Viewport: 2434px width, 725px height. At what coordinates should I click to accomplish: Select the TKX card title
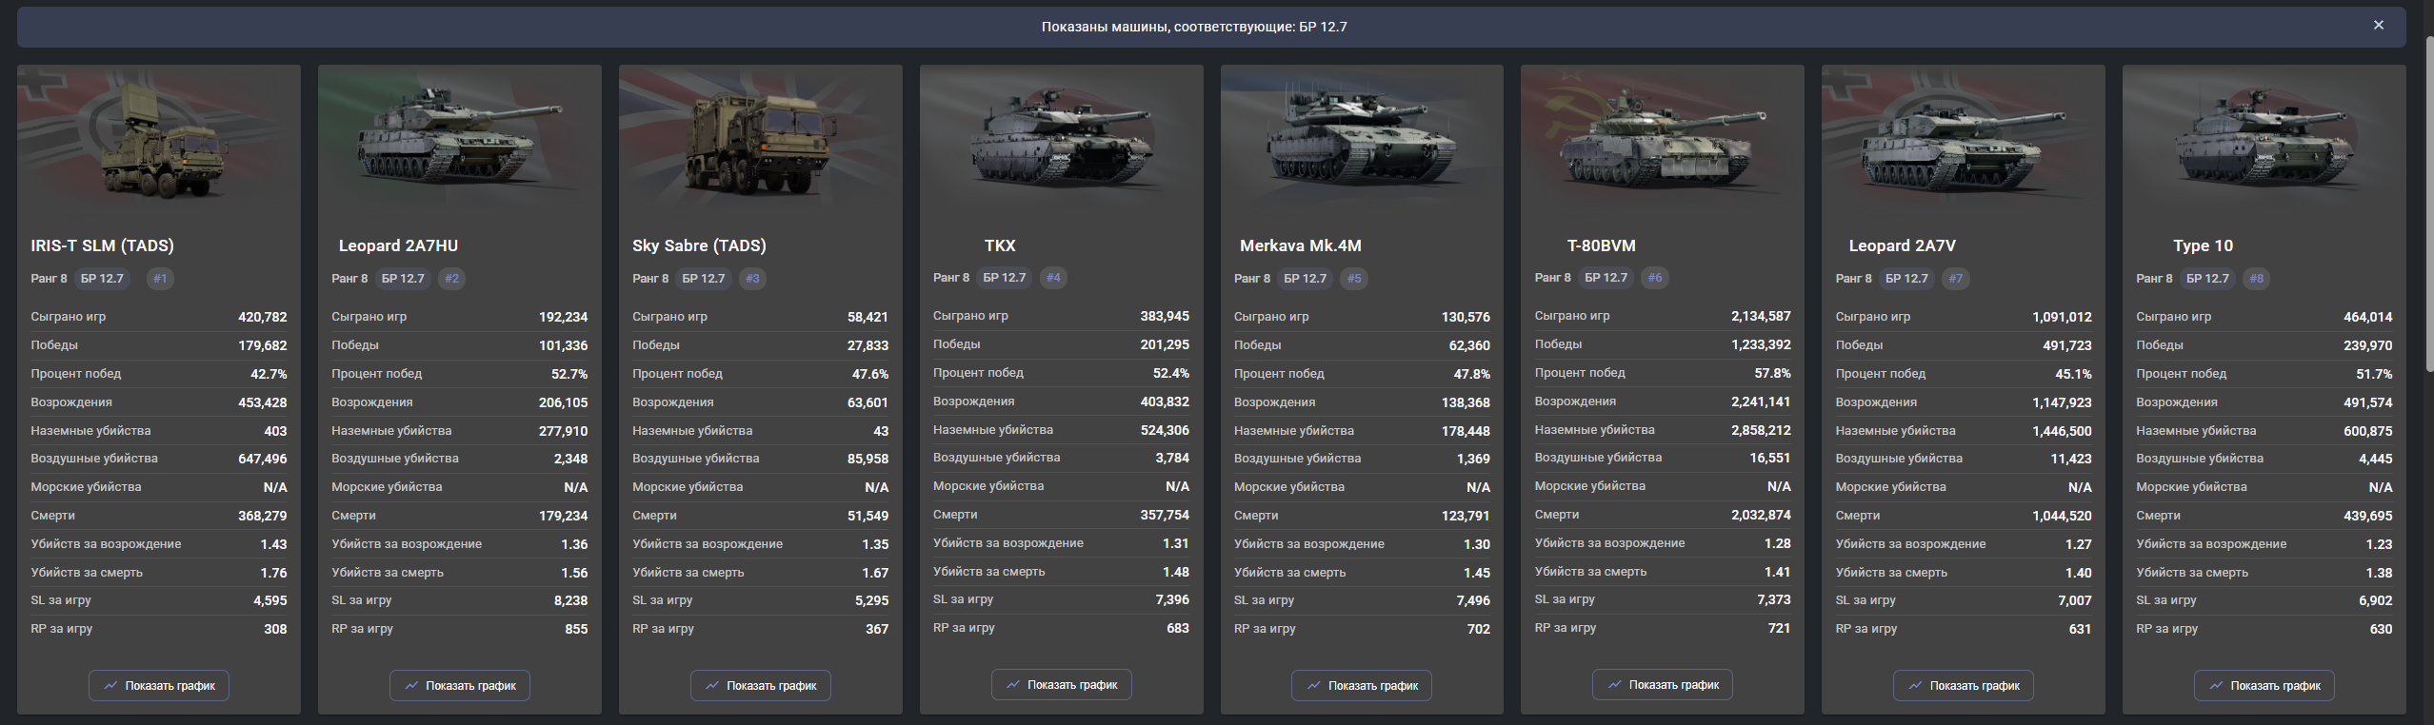pos(1000,245)
